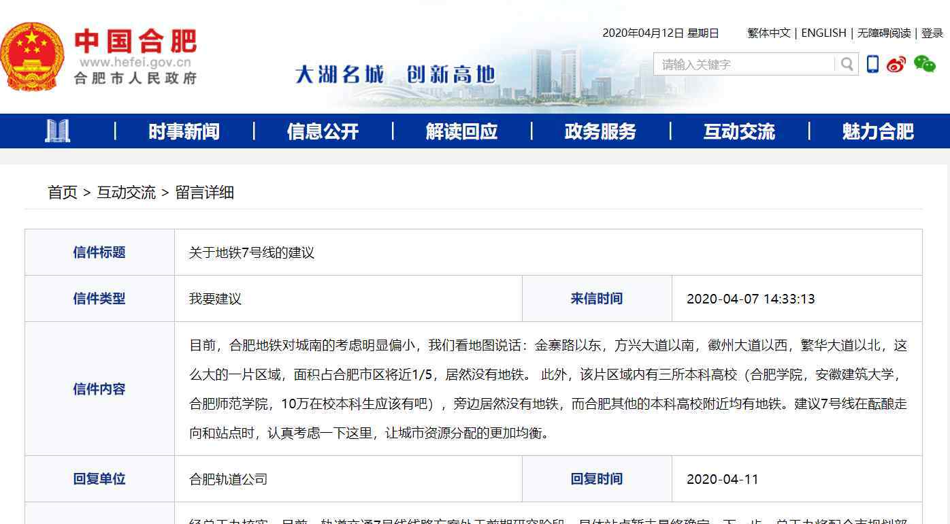Open the home building icon in navbar
950x524 pixels.
point(57,131)
